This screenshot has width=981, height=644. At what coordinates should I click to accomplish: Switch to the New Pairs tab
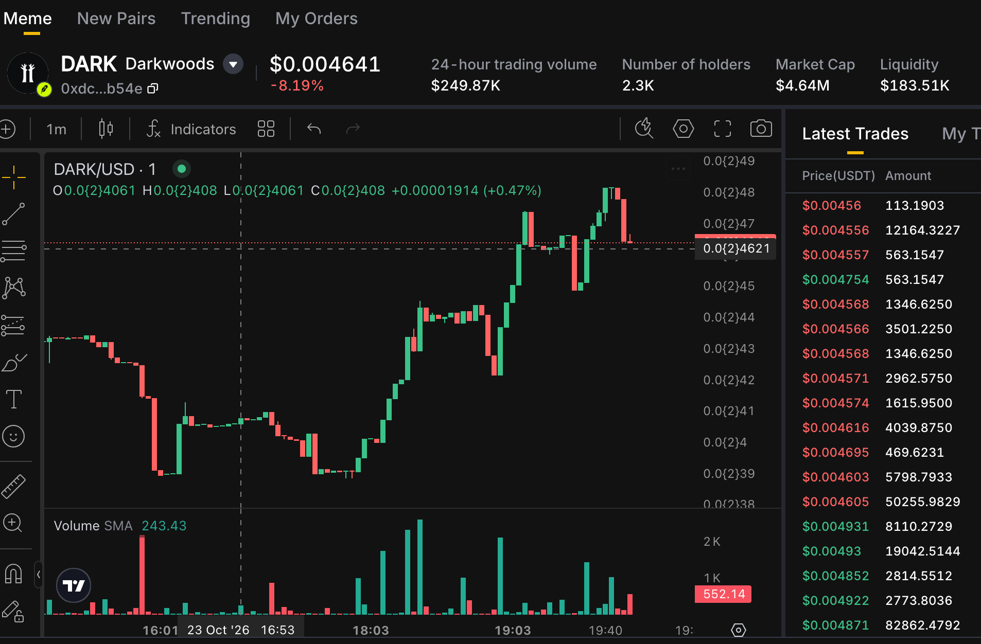pyautogui.click(x=116, y=19)
